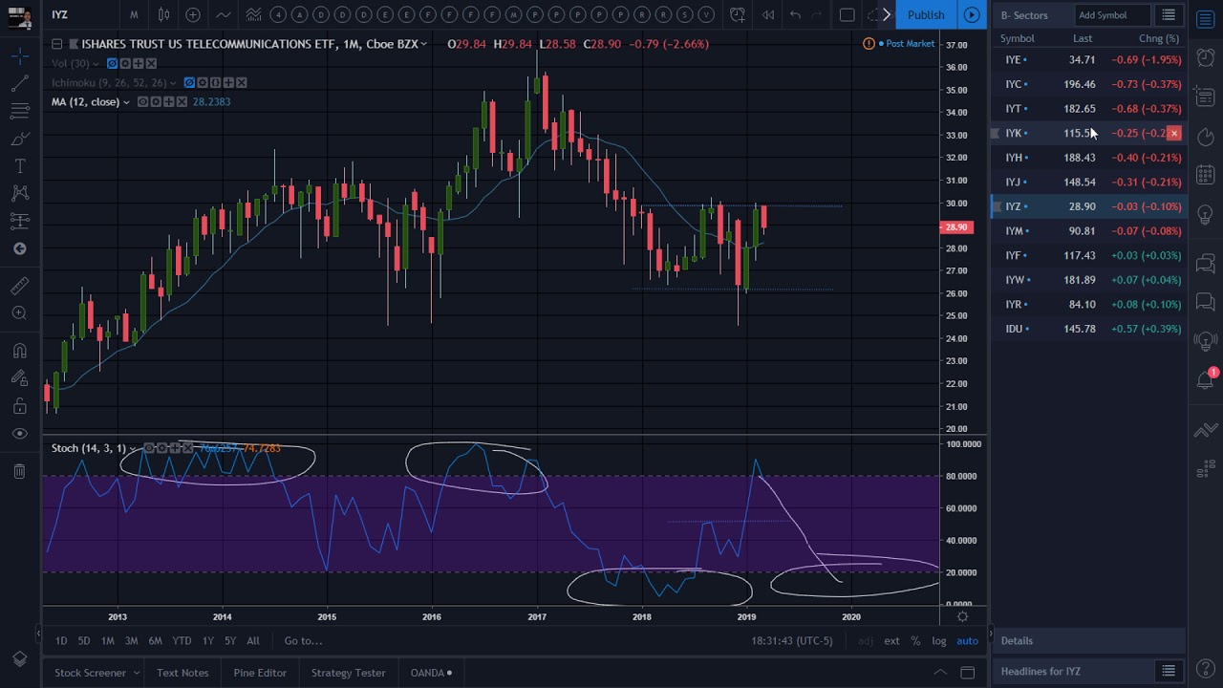Viewport: 1223px width, 688px height.
Task: Click Go to... date button
Action: click(x=303, y=641)
